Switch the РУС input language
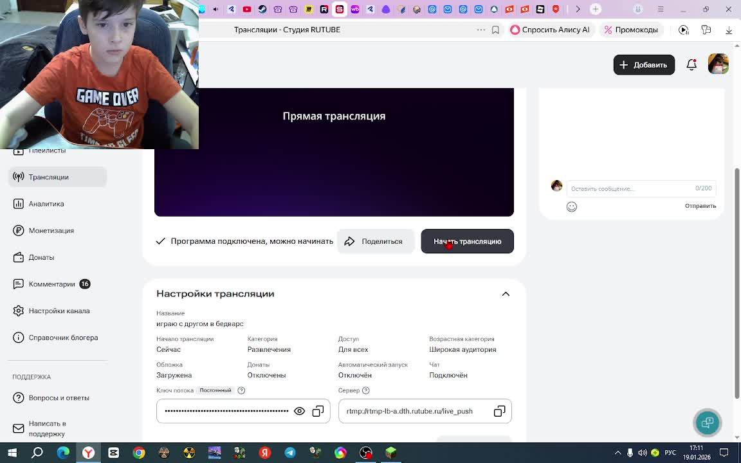 pos(670,453)
